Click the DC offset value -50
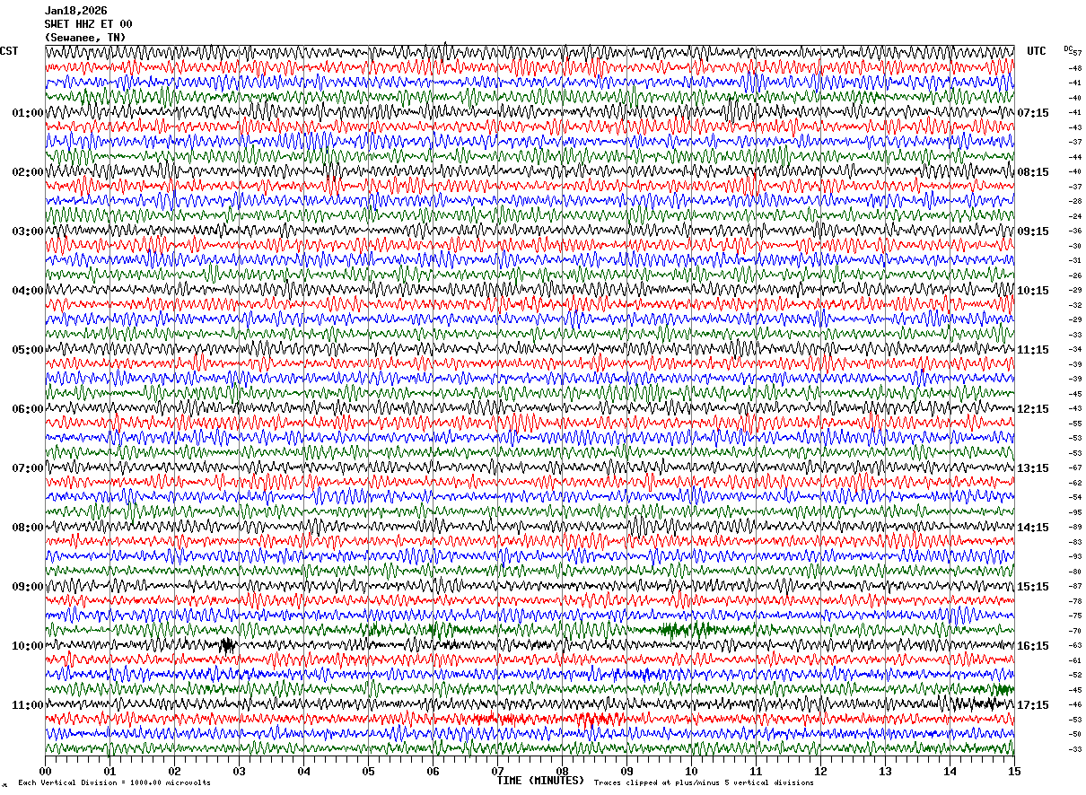The width and height of the screenshot is (1086, 795). [1075, 734]
